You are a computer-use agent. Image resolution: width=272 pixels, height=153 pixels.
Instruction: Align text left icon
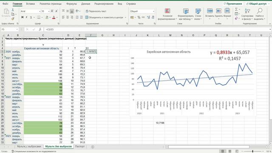[63, 17]
